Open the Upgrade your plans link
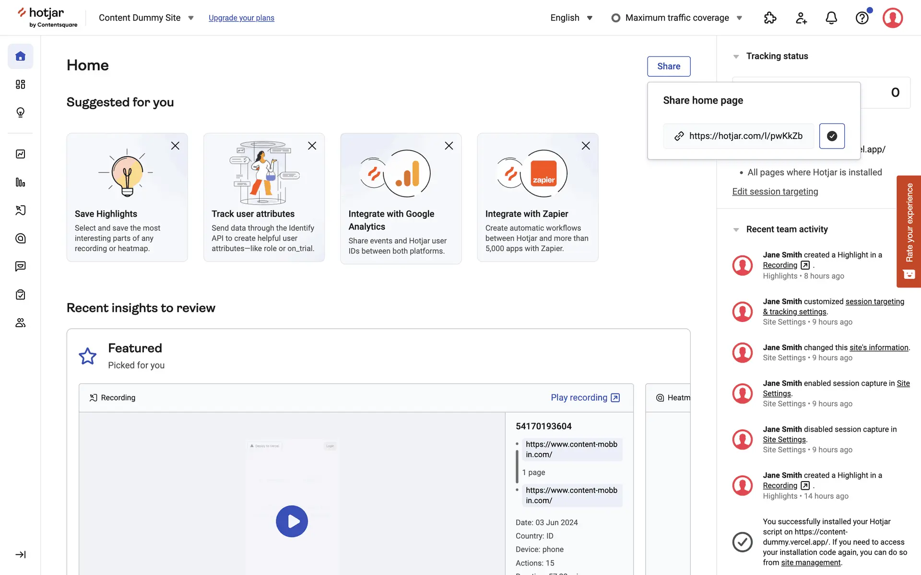Image resolution: width=921 pixels, height=575 pixels. [x=241, y=18]
